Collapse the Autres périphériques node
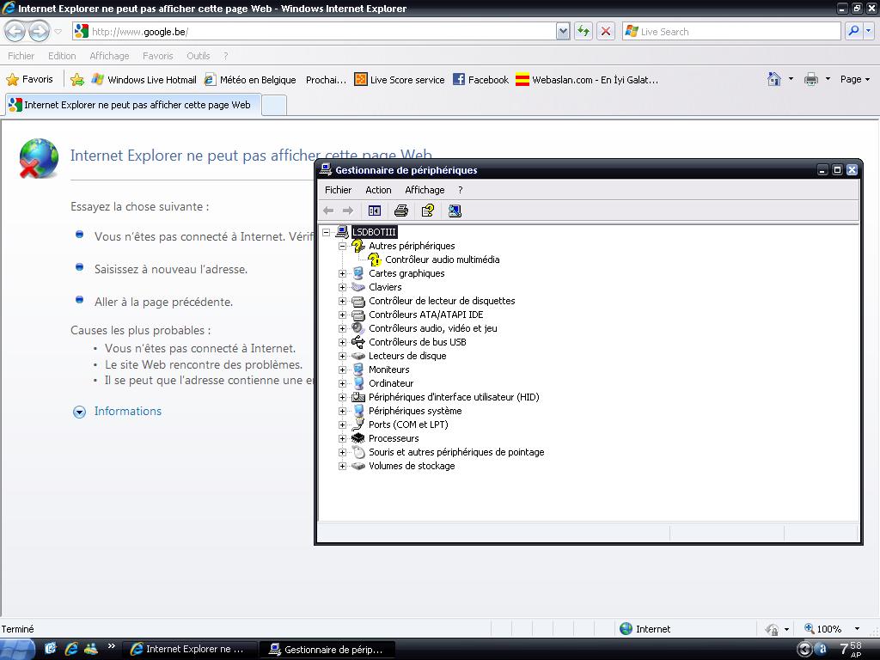Screen dimensions: 880x660 tap(342, 246)
